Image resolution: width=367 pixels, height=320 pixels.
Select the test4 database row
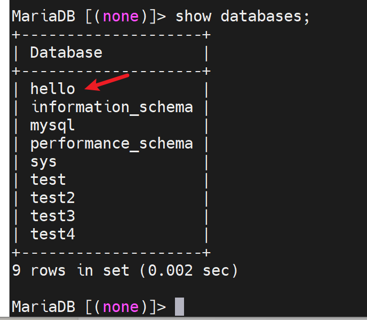[52, 235]
